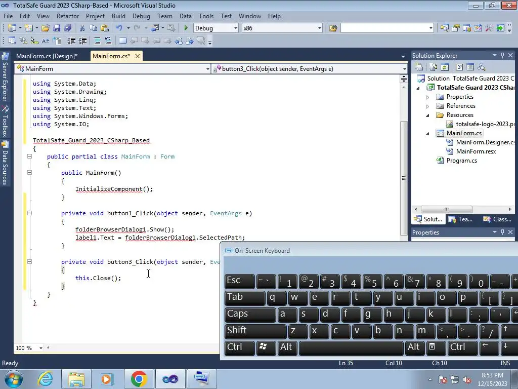Collapse the button1_Click method outline
Viewport: 518px width, 389px height.
(29, 213)
